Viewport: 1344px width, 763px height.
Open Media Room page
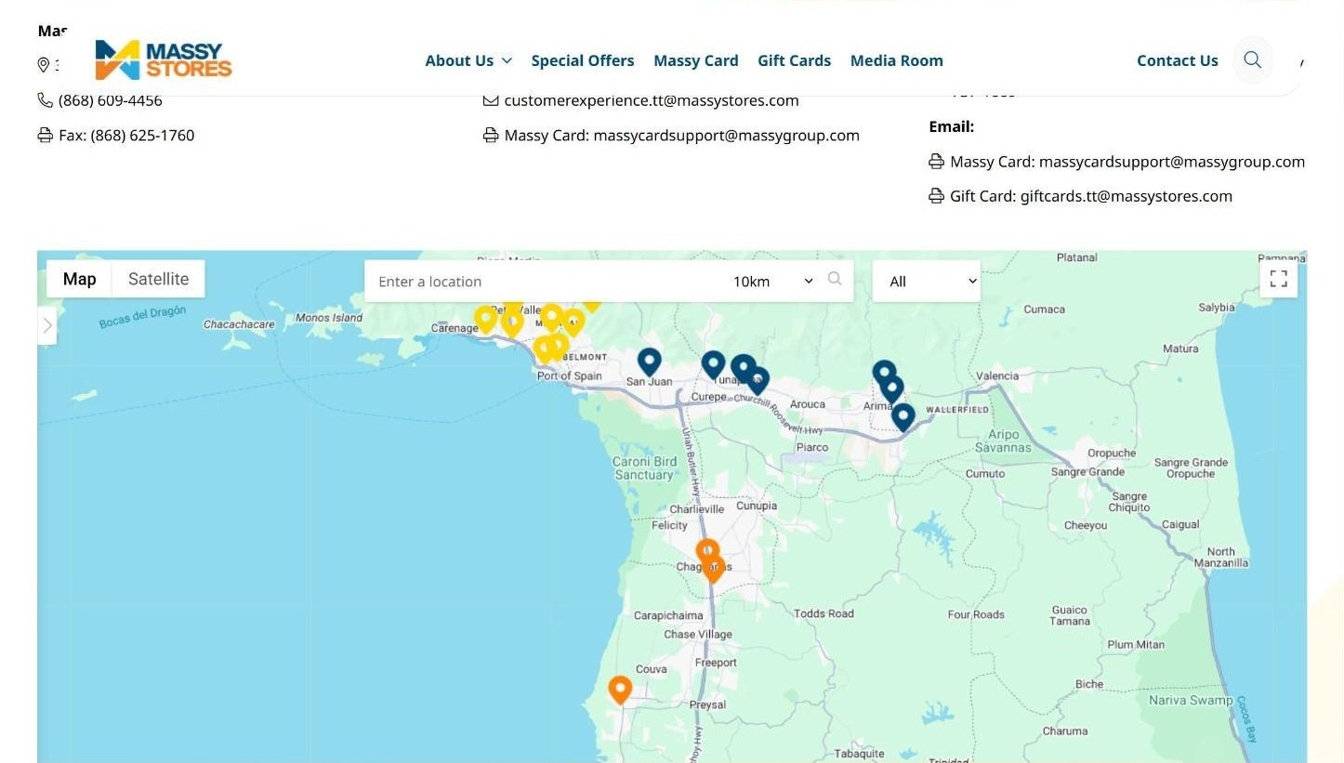click(897, 60)
